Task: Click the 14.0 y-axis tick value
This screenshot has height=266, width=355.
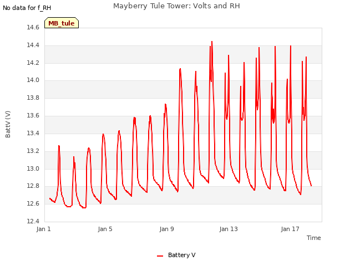Action: click(33, 80)
